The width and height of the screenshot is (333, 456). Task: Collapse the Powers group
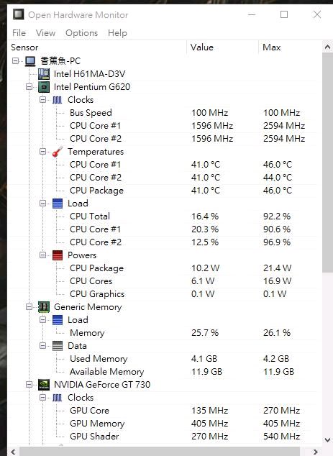[42, 255]
